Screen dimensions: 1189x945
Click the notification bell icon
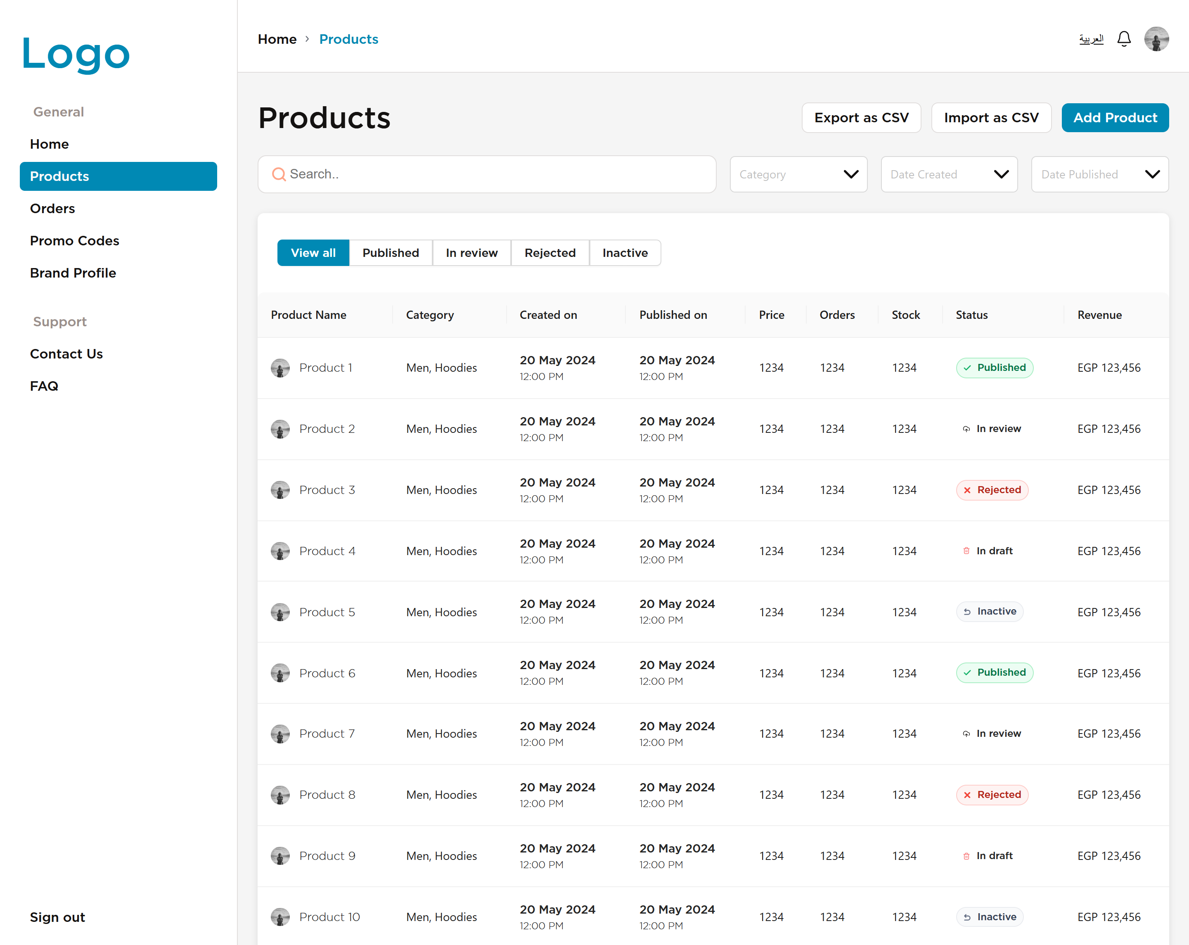click(1123, 39)
